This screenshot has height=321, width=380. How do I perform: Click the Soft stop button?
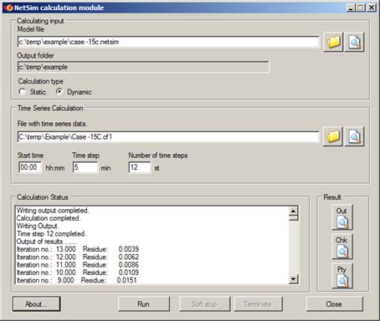204,304
